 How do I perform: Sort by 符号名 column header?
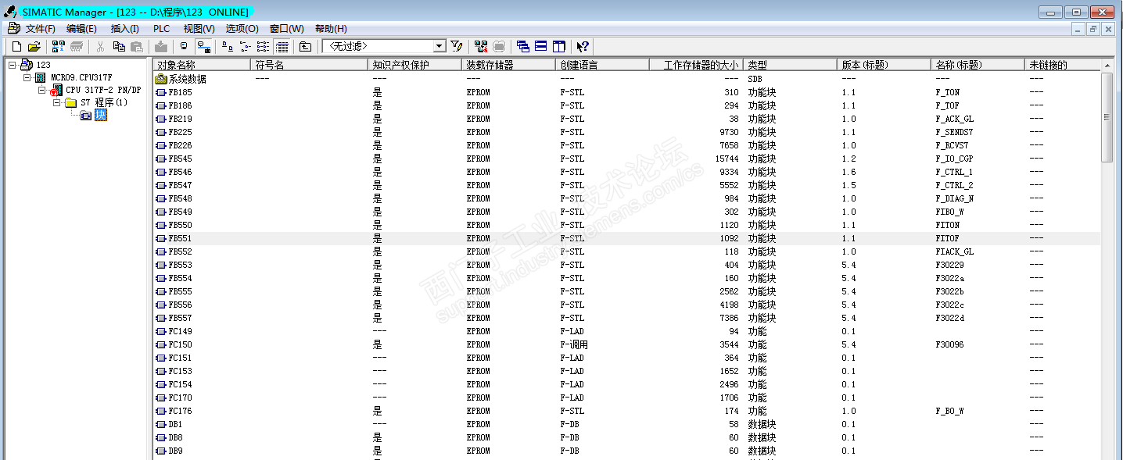[309, 65]
